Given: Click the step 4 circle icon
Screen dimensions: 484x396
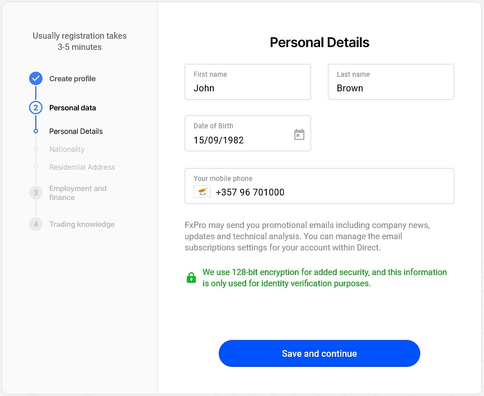Looking at the screenshot, I should (36, 224).
